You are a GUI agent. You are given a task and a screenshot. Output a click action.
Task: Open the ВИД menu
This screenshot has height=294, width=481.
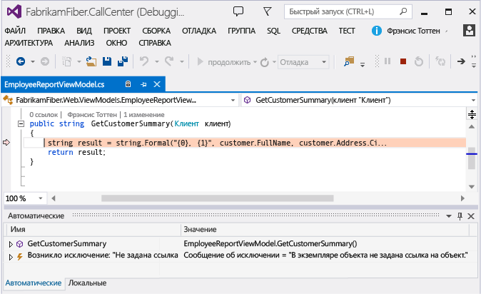pyautogui.click(x=84, y=31)
